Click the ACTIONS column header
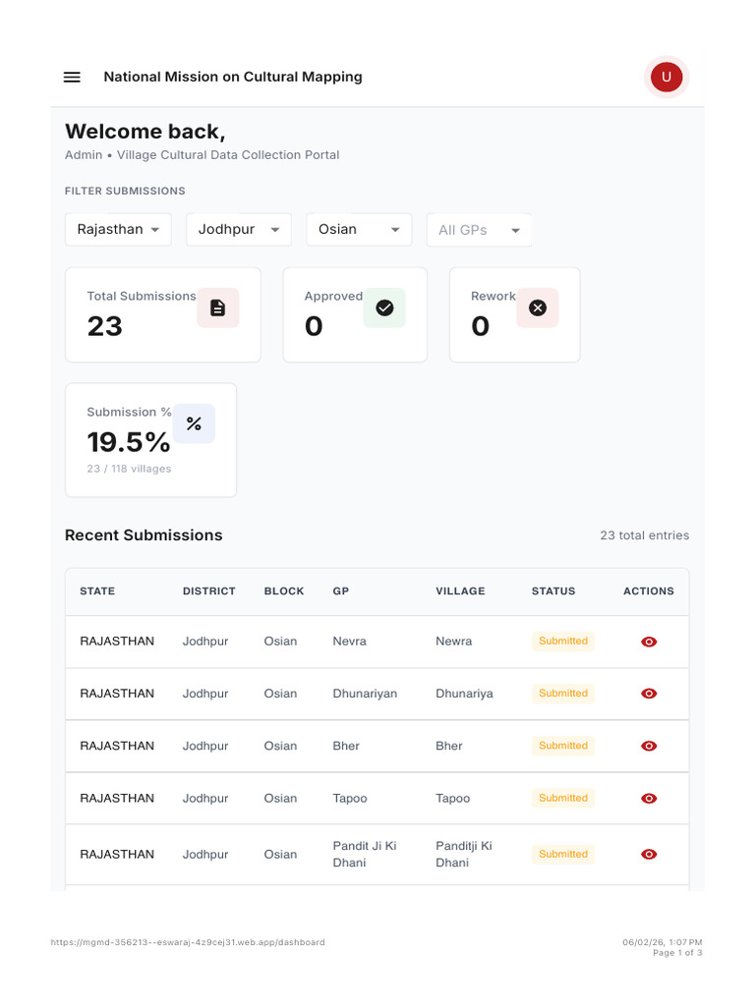The image size is (755, 1006). (649, 590)
